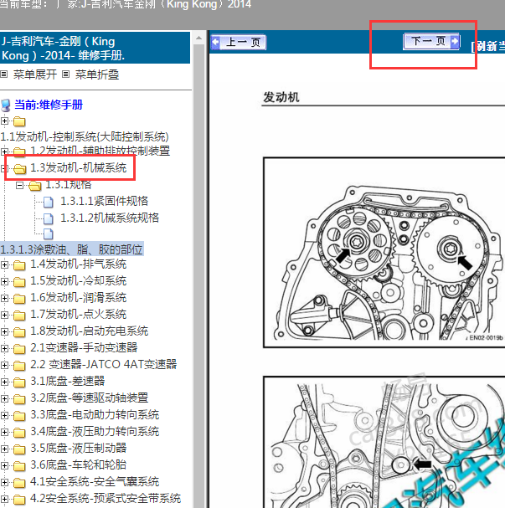Screen dimensions: 505x508
Task: Click folder icon of 3.6底盘-车轮和轮胎
Action: point(19,466)
